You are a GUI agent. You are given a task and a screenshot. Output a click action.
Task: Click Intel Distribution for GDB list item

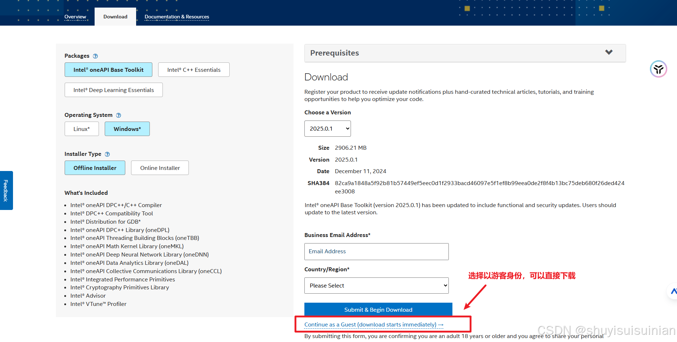tap(105, 222)
